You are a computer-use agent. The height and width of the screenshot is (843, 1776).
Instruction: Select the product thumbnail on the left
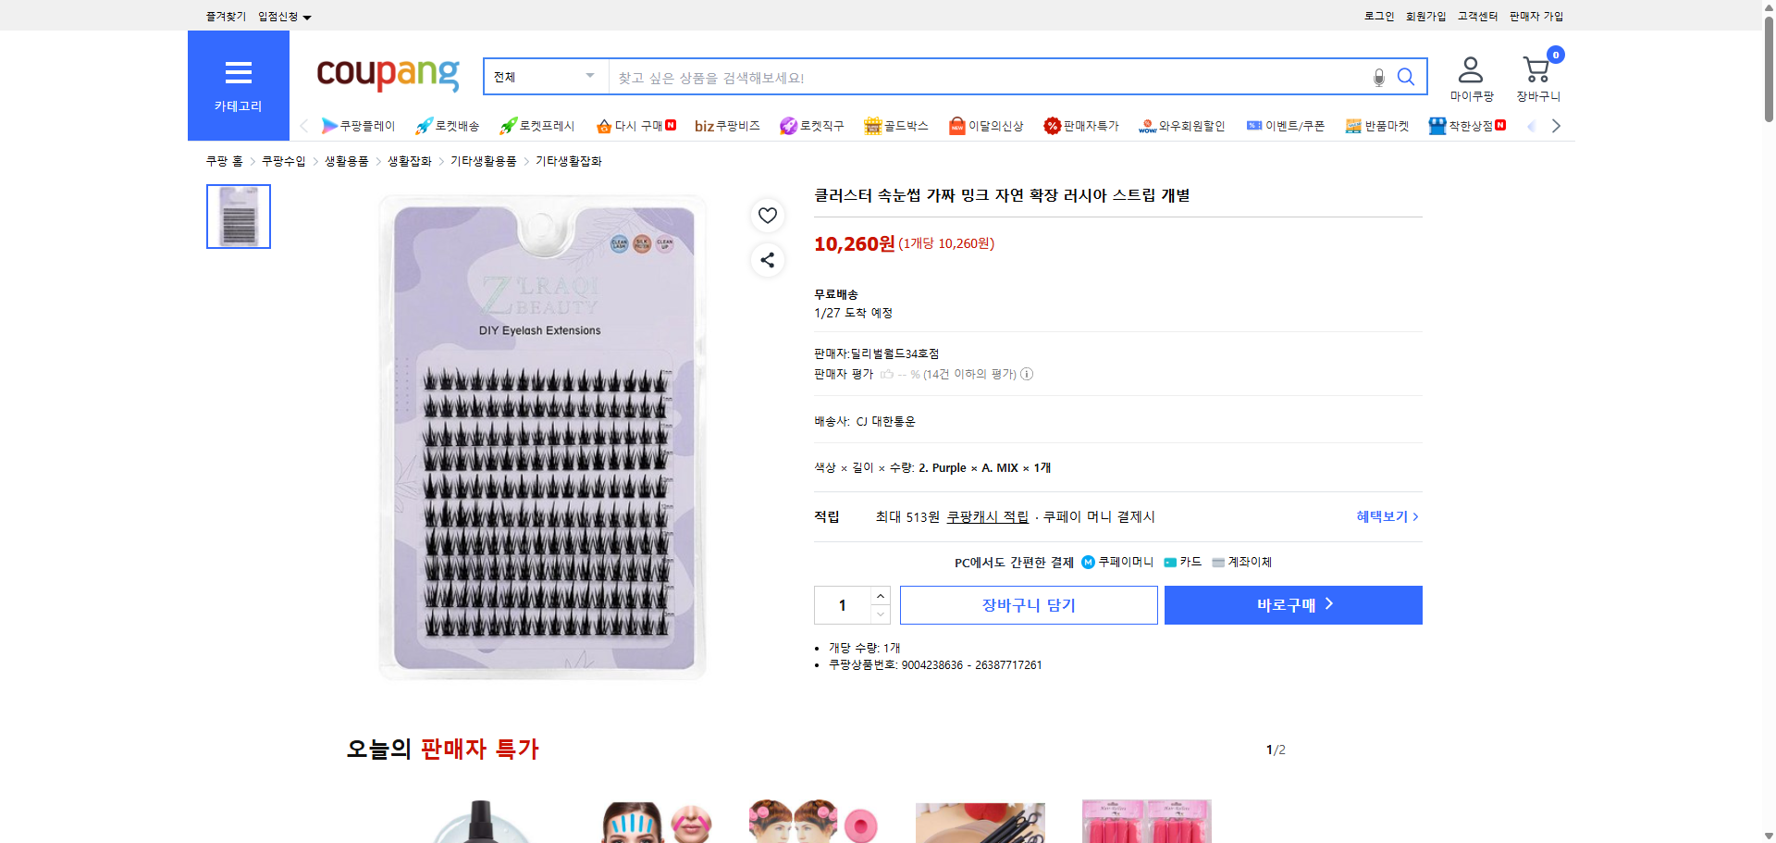tap(238, 216)
